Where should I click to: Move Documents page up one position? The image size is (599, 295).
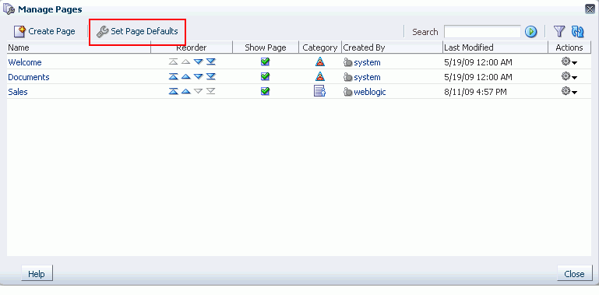(185, 77)
